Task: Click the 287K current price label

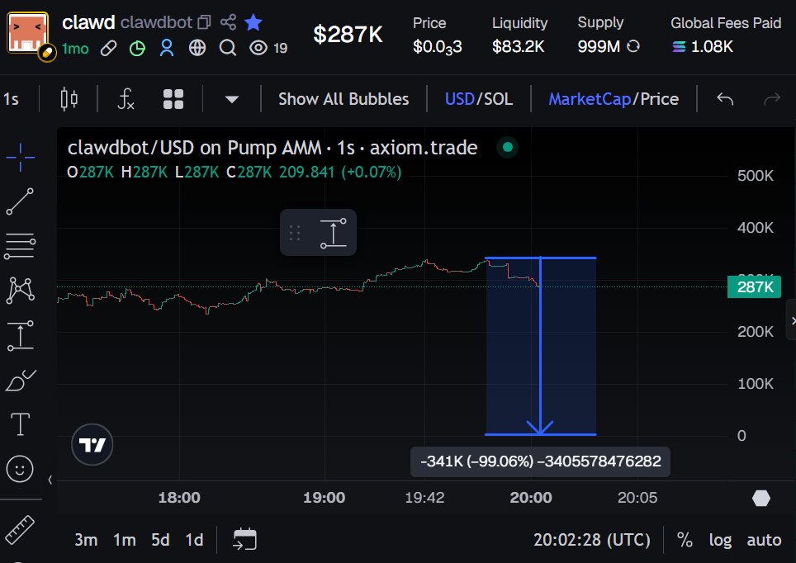Action: [x=754, y=286]
